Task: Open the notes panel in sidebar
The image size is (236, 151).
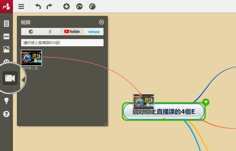Action: (6, 24)
